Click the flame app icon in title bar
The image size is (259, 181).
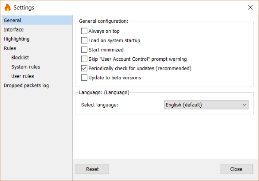[x=7, y=7]
